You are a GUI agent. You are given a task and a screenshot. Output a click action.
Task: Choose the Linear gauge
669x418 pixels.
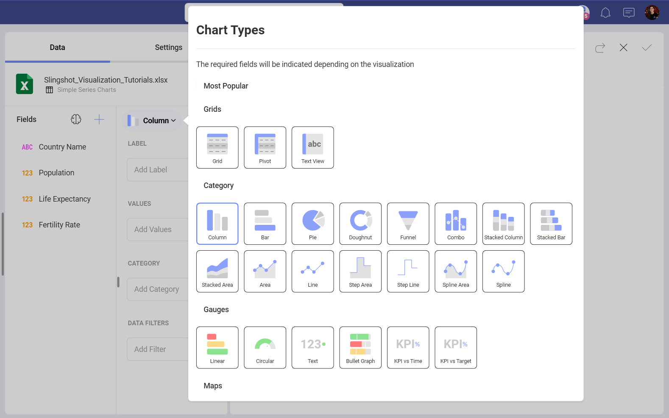[217, 348]
